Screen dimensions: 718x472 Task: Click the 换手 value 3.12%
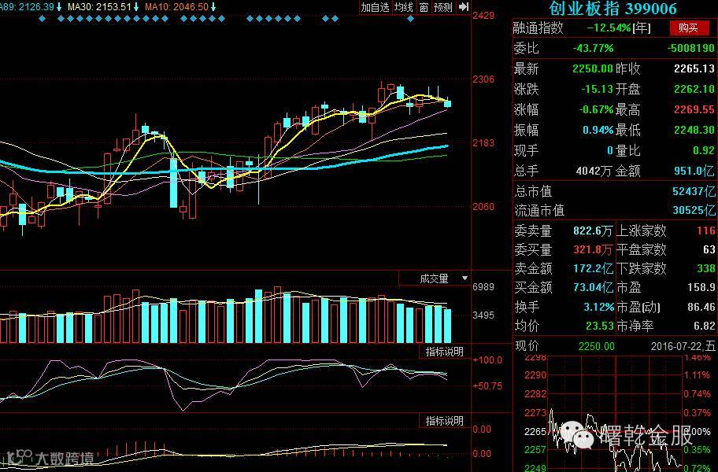click(599, 307)
